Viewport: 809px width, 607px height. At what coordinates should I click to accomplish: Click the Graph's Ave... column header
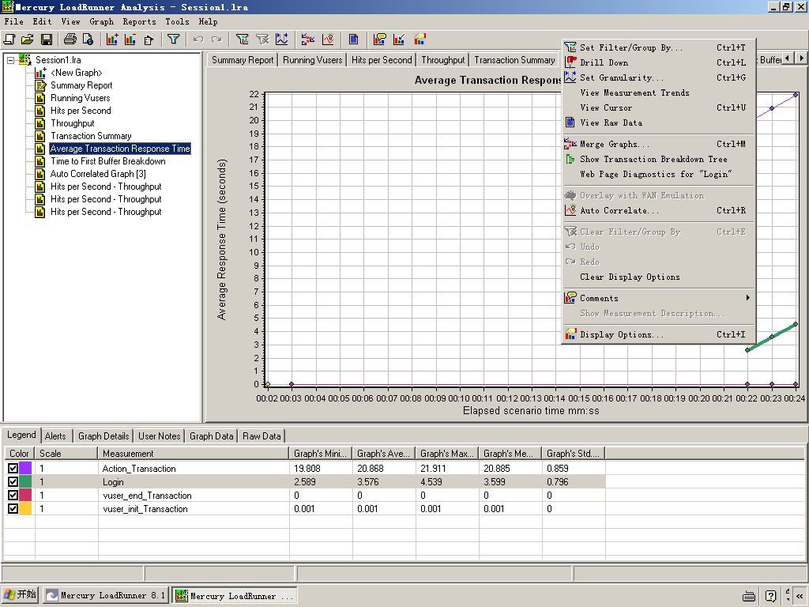click(384, 454)
